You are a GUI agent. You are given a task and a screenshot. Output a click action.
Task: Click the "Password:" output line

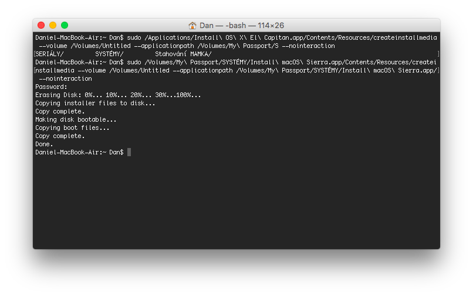pos(51,87)
